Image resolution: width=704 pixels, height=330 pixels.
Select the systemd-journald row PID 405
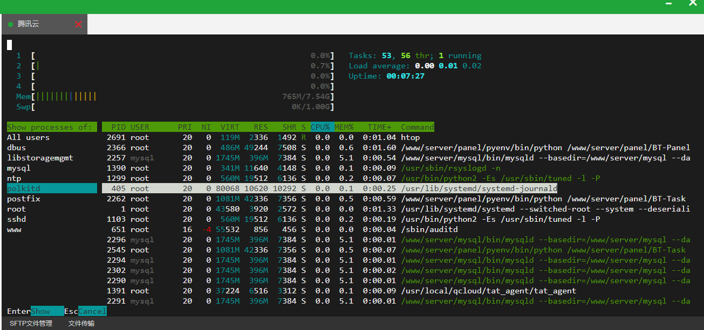[x=330, y=188]
